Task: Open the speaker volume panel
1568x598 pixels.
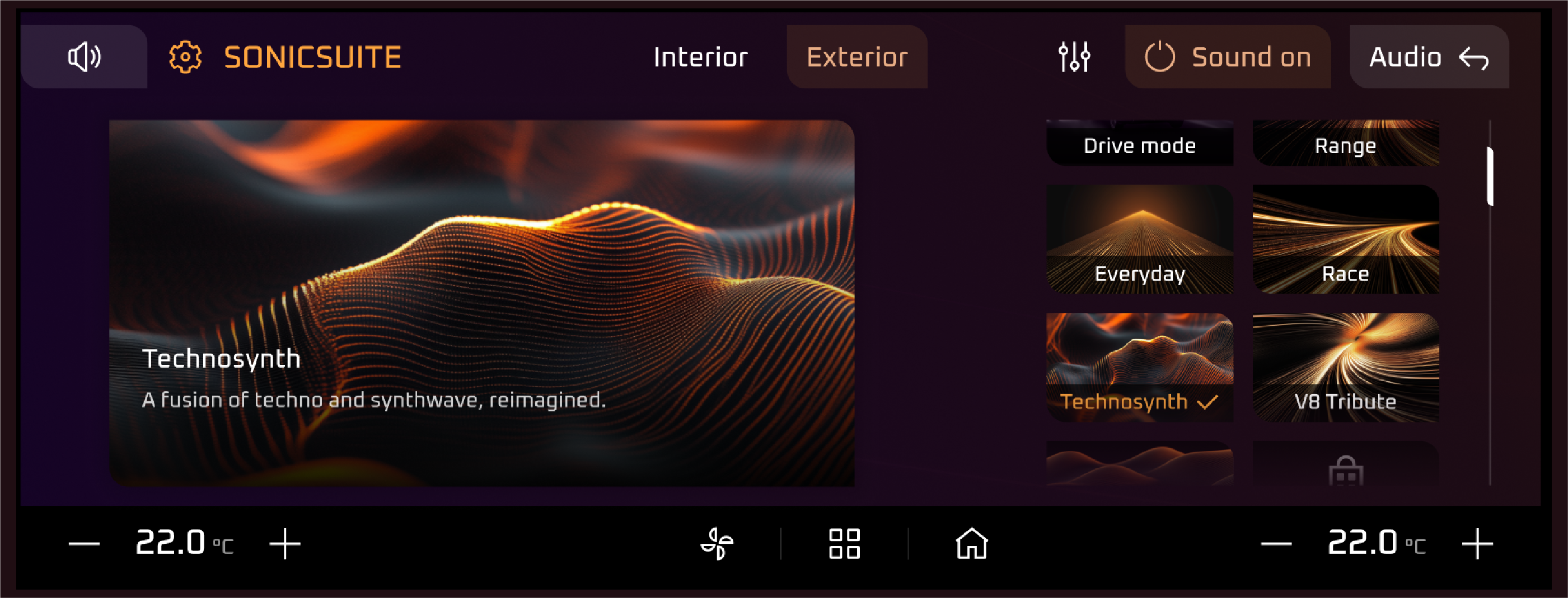Action: [84, 57]
